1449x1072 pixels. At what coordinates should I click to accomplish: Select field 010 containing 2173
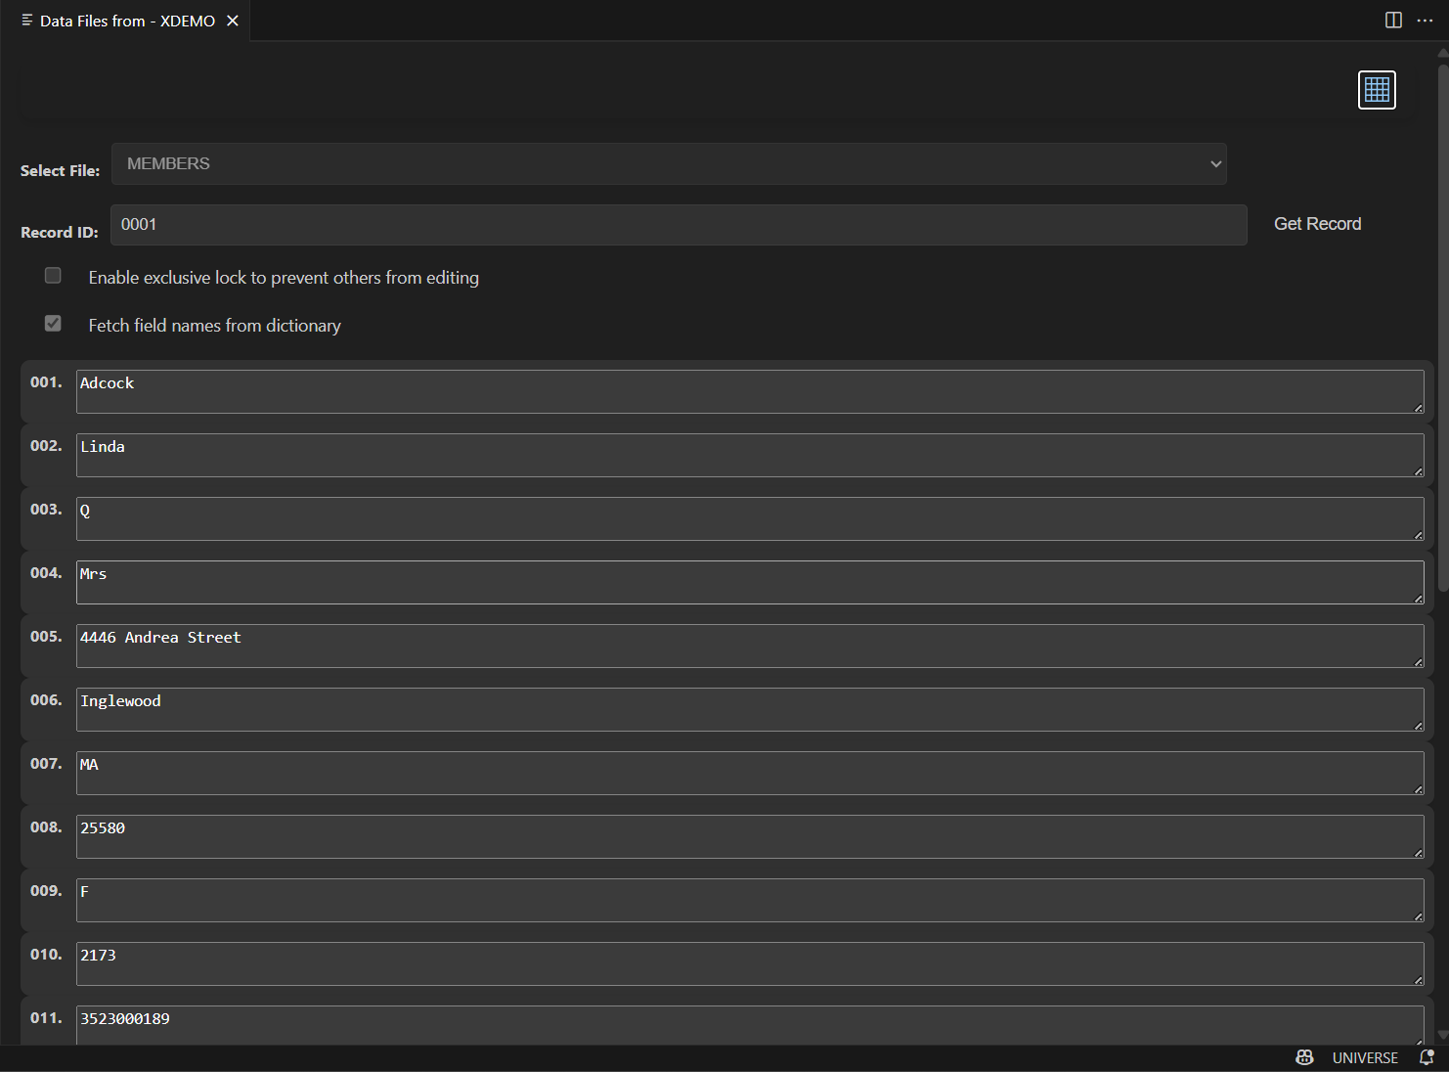[x=749, y=963]
